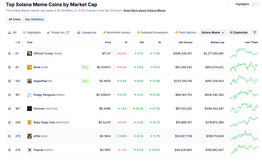
Task: Open the Wormhole Assets category
Action: click(117, 32)
